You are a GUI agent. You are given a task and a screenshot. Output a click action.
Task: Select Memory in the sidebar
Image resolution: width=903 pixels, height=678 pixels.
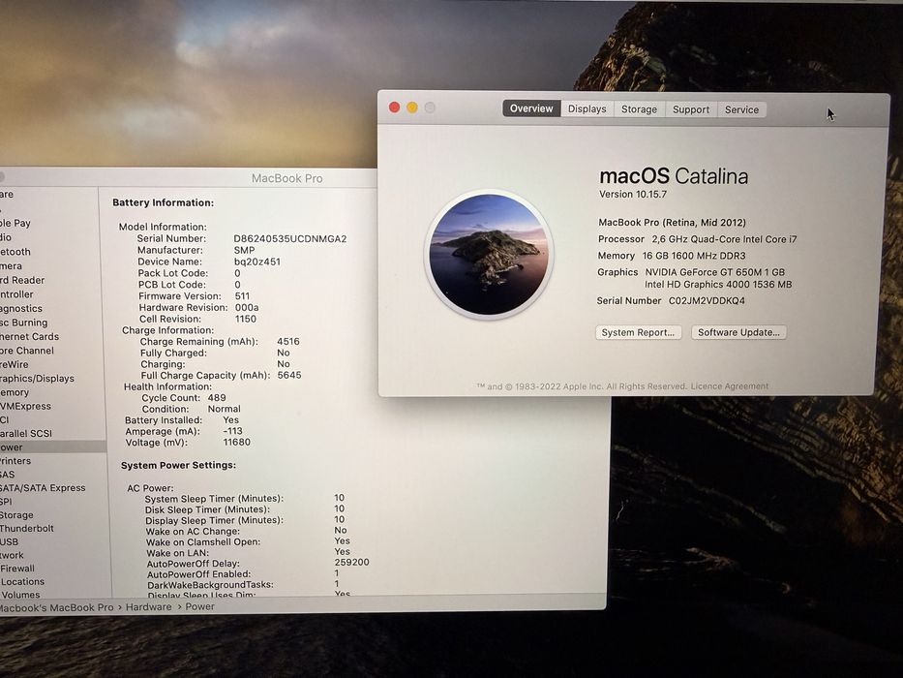point(15,392)
